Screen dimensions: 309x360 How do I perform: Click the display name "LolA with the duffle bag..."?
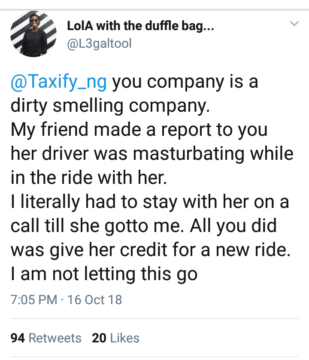tap(141, 27)
